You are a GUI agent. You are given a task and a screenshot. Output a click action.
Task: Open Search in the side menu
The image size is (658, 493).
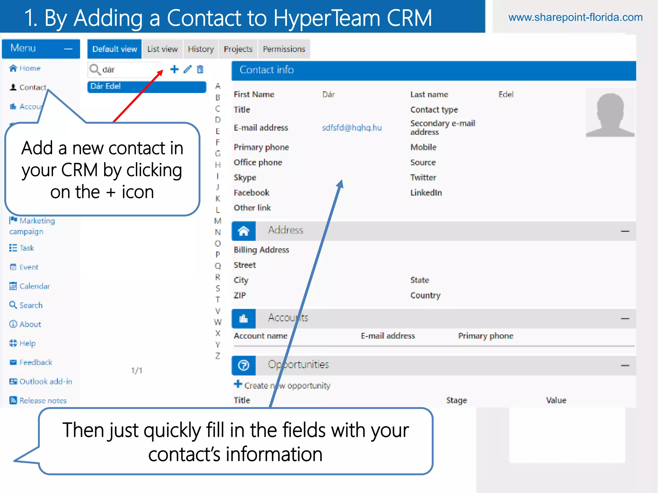[26, 305]
